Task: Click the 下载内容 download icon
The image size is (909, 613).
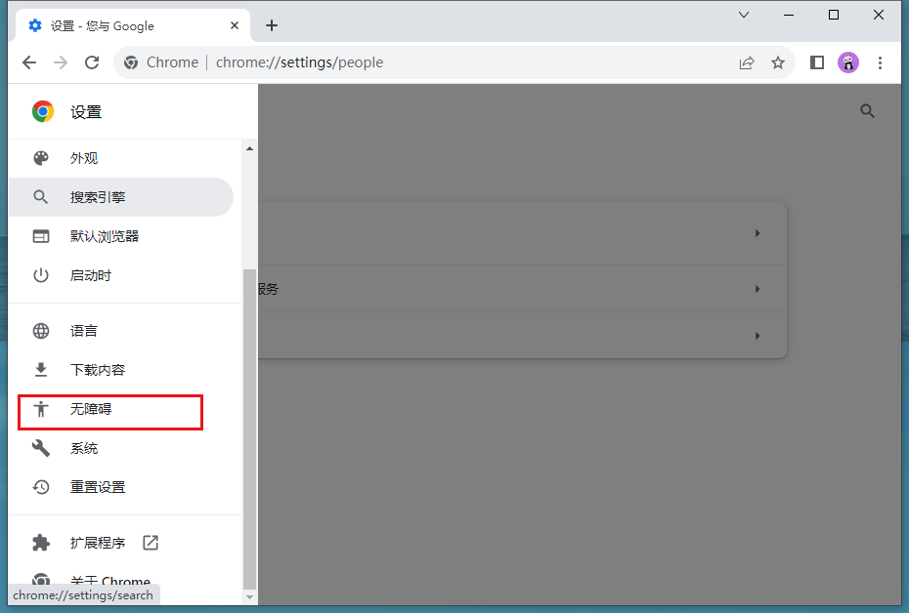Action: [41, 369]
